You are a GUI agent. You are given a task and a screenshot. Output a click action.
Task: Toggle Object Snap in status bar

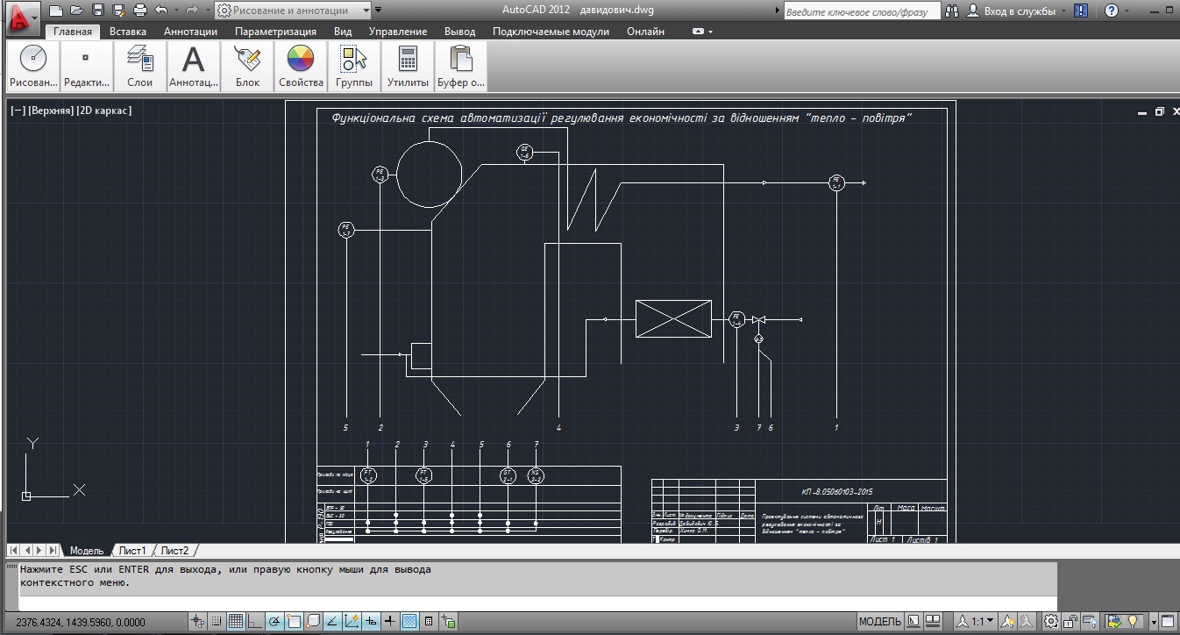click(294, 622)
